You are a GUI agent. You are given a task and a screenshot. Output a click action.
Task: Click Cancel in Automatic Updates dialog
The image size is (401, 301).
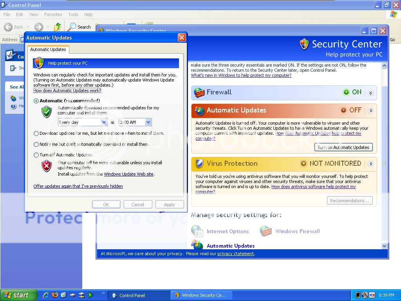click(137, 205)
